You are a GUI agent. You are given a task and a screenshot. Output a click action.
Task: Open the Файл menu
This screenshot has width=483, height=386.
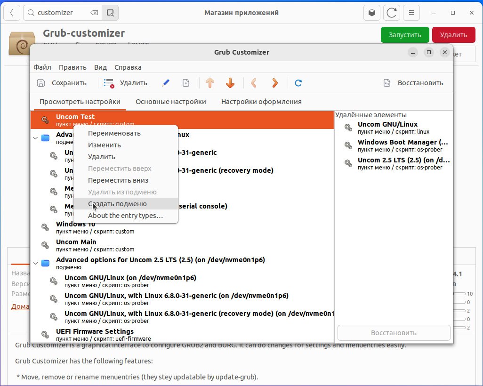[42, 67]
